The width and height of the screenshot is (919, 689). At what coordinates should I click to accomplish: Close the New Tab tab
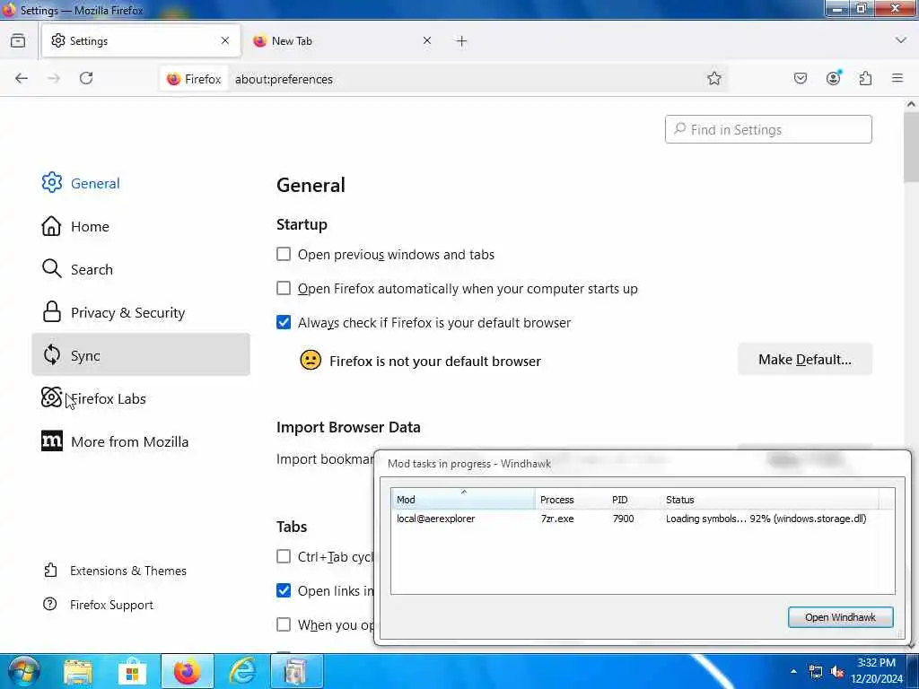(426, 40)
